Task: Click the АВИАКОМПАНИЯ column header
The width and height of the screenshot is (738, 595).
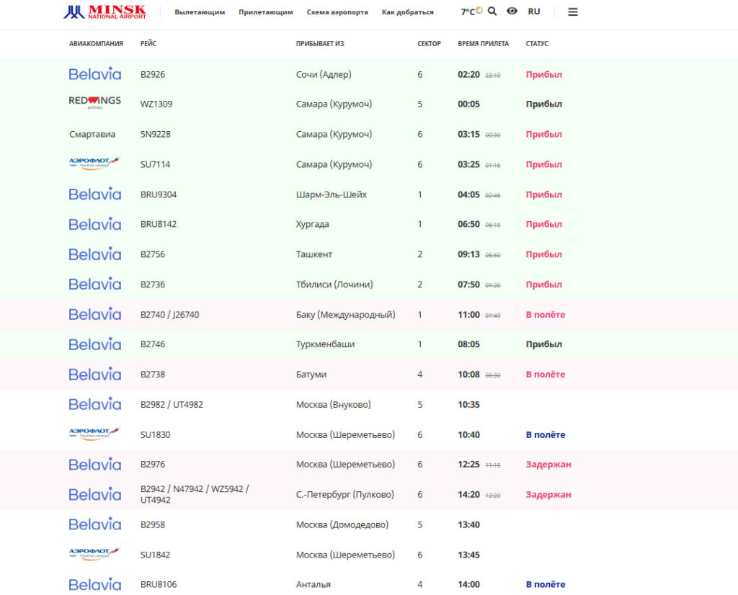Action: click(96, 44)
